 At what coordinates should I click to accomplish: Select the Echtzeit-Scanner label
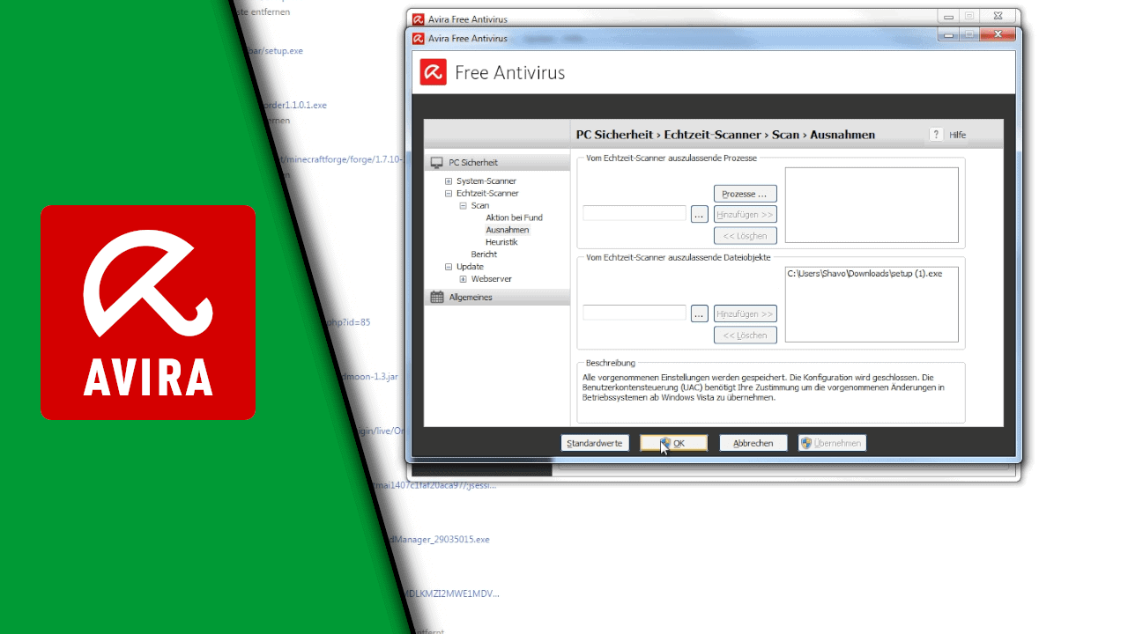click(487, 193)
